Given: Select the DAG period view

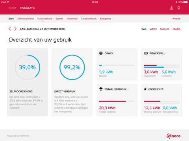Looking at the screenshot, I should click(144, 29).
